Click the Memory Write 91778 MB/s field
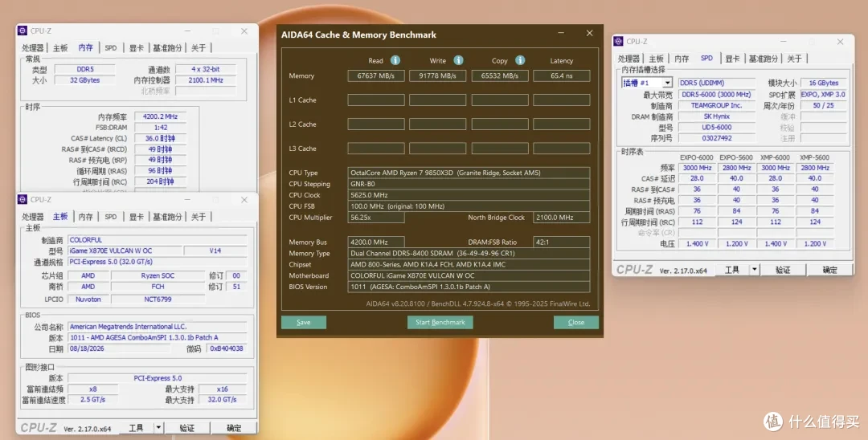The height and width of the screenshot is (440, 868). [x=437, y=75]
